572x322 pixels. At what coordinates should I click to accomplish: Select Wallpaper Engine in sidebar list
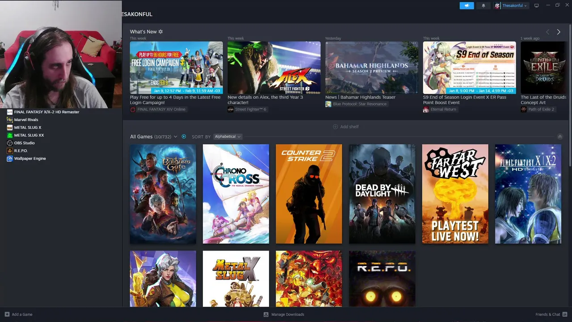pyautogui.click(x=61, y=158)
